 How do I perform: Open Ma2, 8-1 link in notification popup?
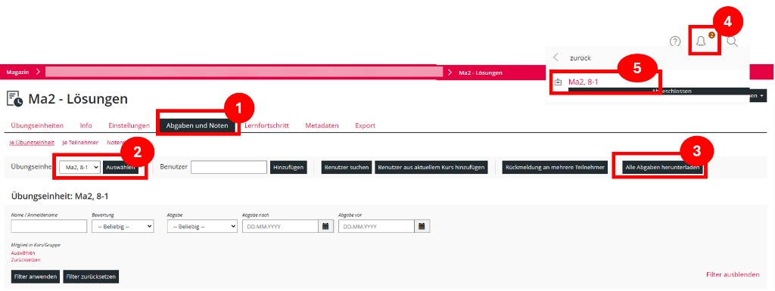(584, 82)
